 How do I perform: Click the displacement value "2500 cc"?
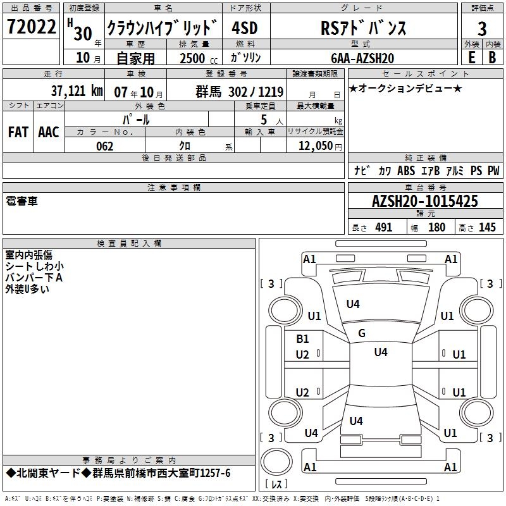(199, 58)
